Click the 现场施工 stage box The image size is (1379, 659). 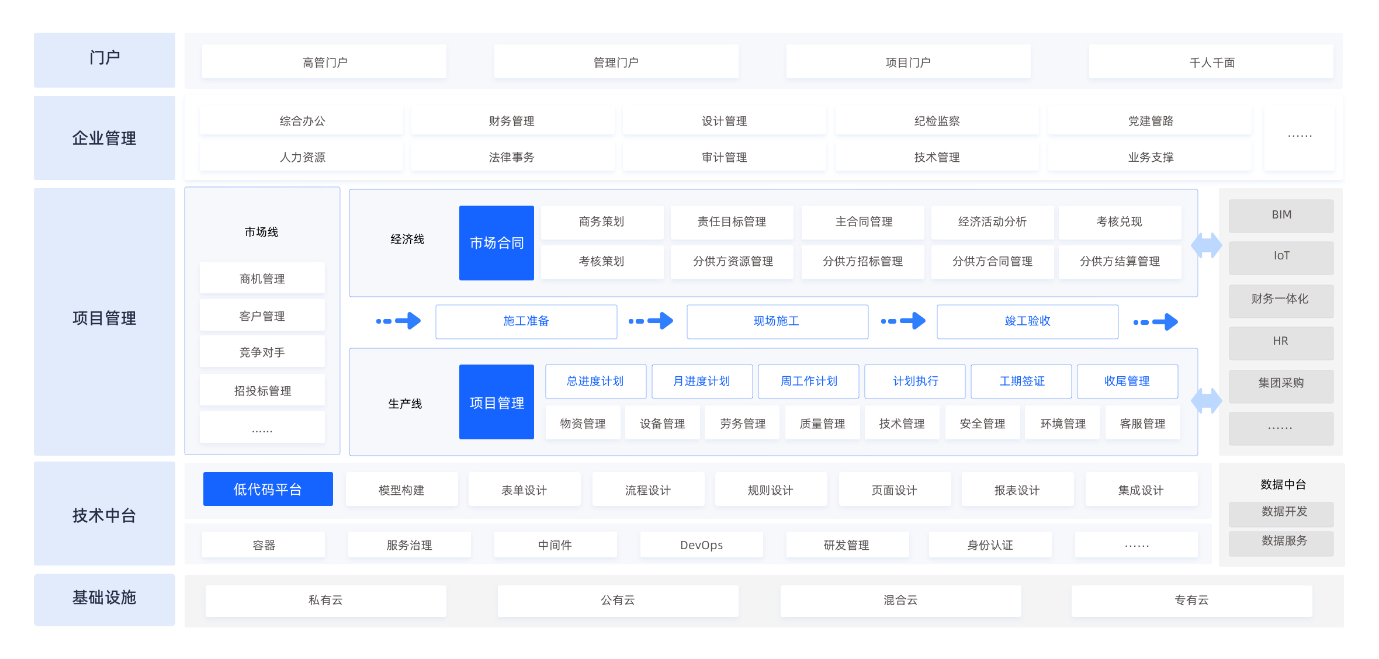pyautogui.click(x=777, y=321)
